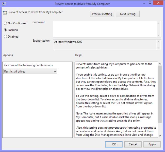Click the 'Options:' label
This screenshot has height=152, width=165.
pos(8,55)
